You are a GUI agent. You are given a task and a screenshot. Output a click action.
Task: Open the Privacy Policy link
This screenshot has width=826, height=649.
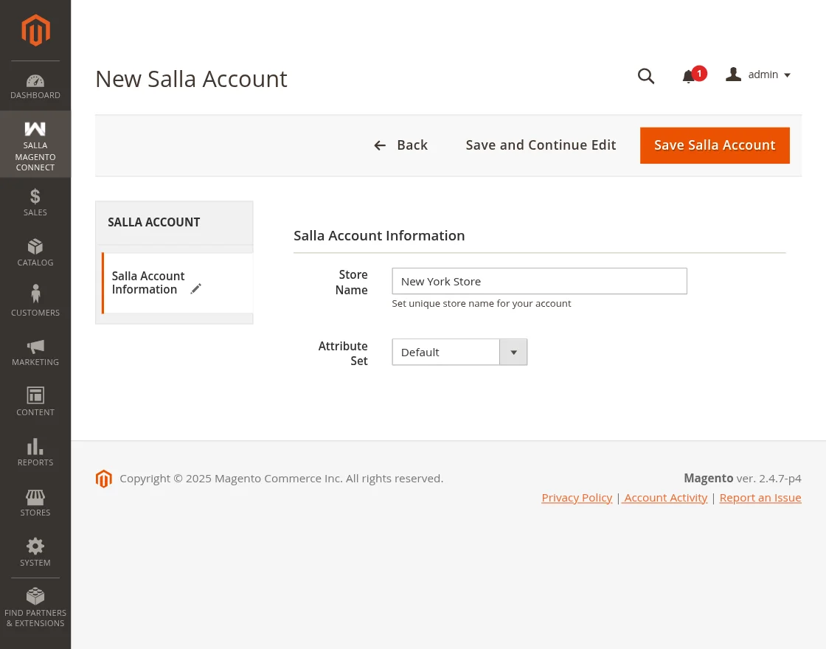point(577,497)
